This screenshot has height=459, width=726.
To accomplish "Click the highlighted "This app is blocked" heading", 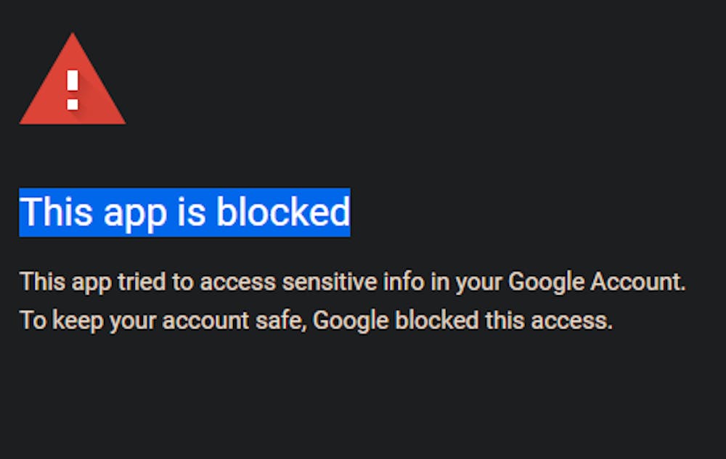I will pyautogui.click(x=184, y=212).
